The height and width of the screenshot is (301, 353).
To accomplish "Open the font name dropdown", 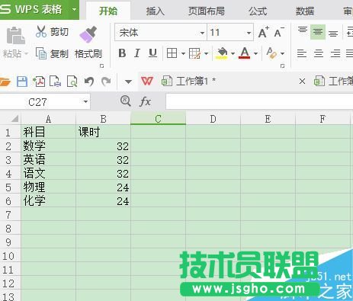I will (202, 33).
